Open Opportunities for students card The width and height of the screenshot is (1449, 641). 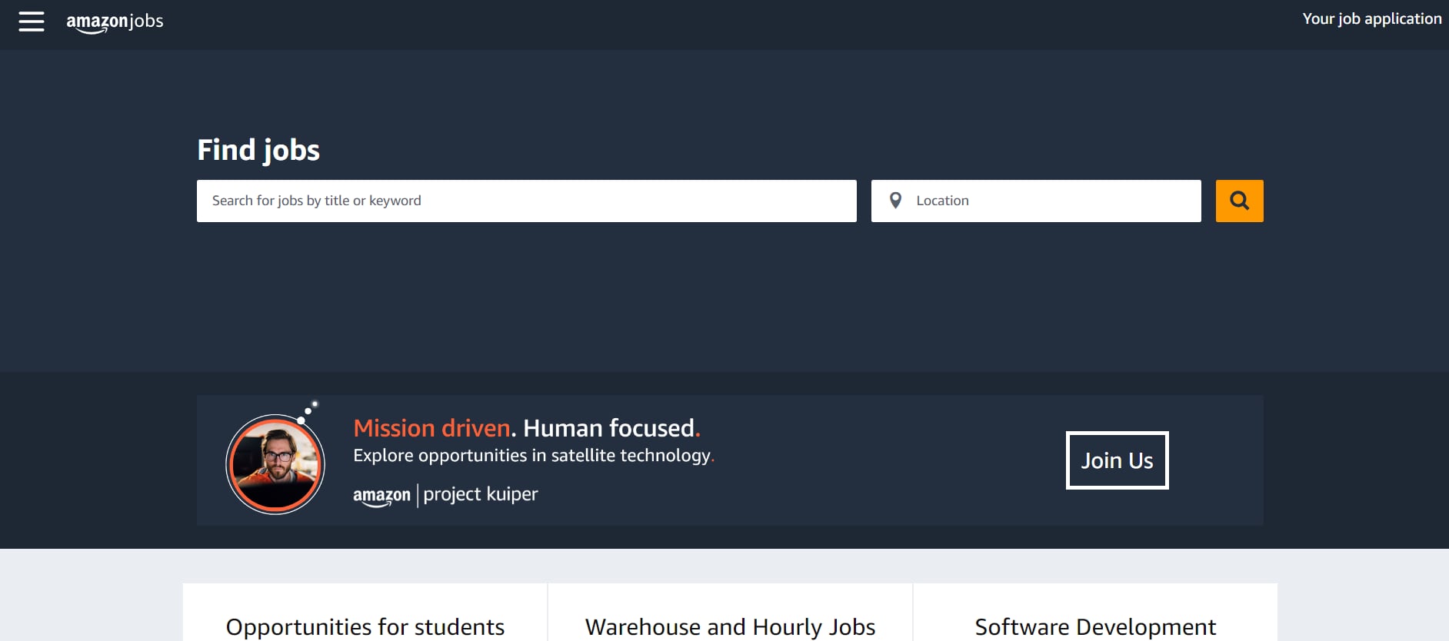[365, 613]
